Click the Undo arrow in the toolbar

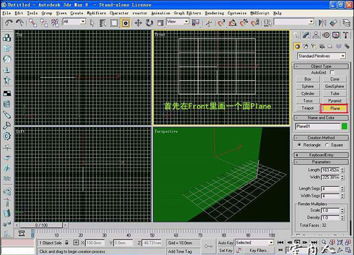point(9,22)
